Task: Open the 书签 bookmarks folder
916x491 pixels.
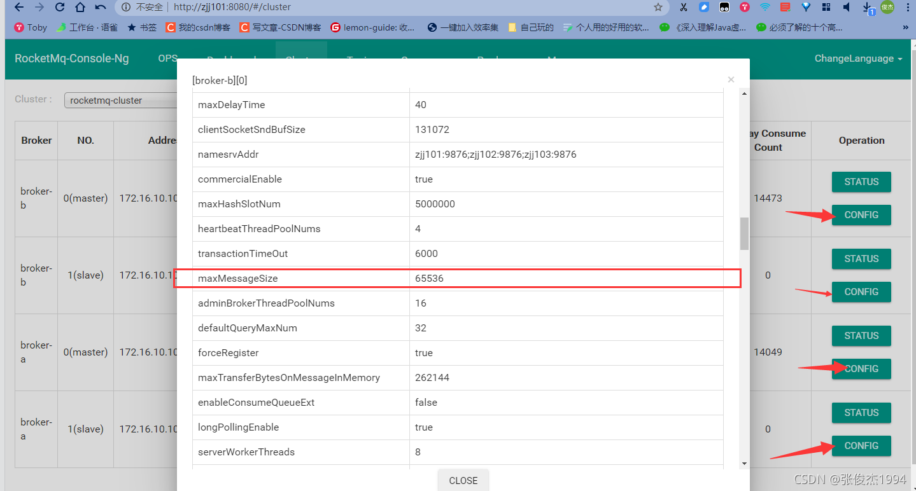Action: pos(142,27)
